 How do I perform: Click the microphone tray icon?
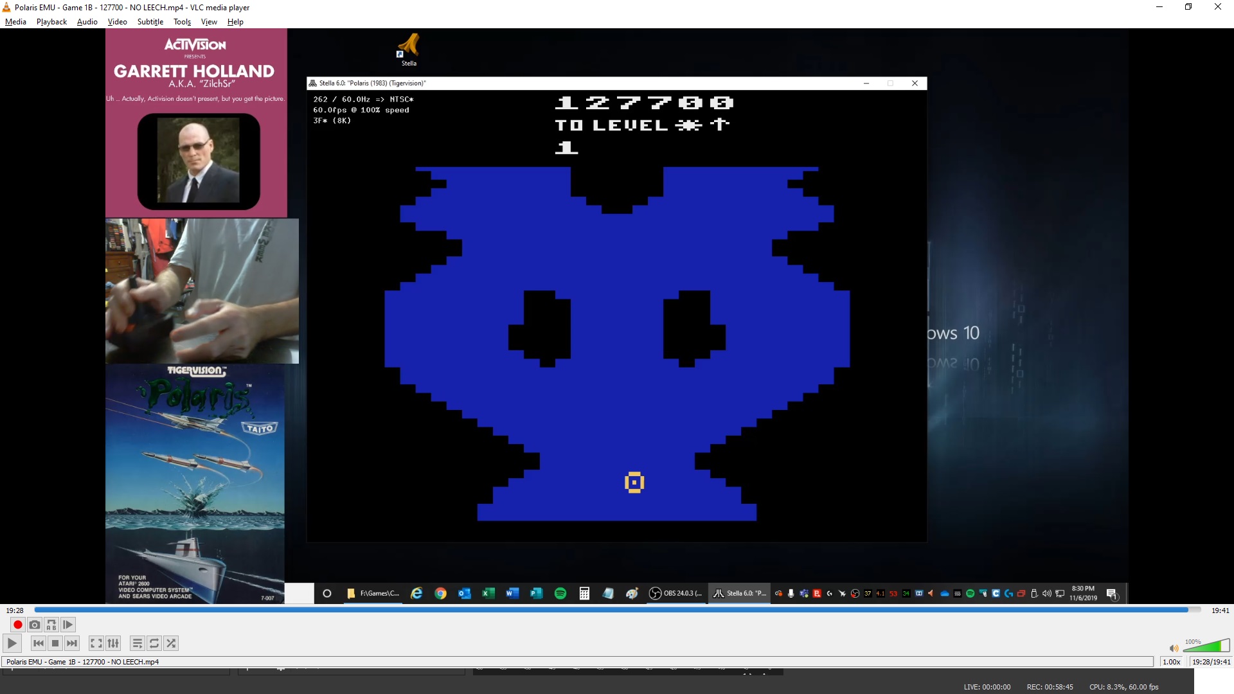point(791,593)
